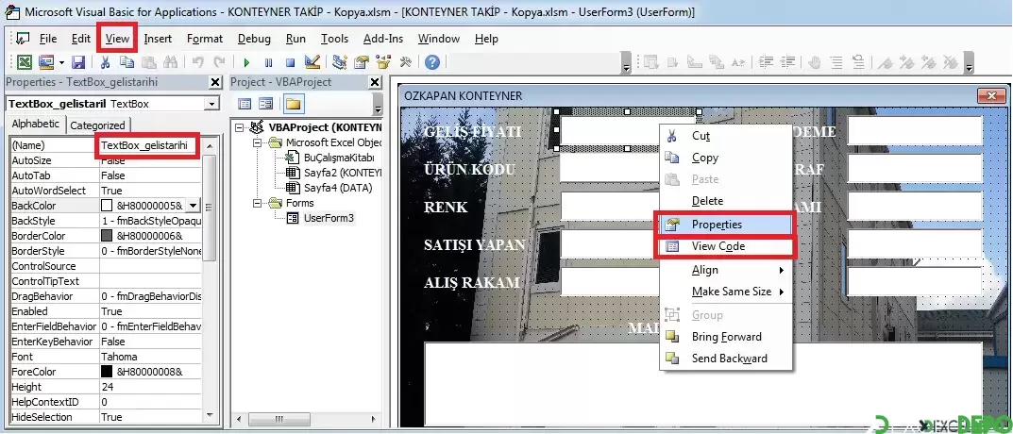
Task: Click the (Name) property value field
Action: pos(150,145)
